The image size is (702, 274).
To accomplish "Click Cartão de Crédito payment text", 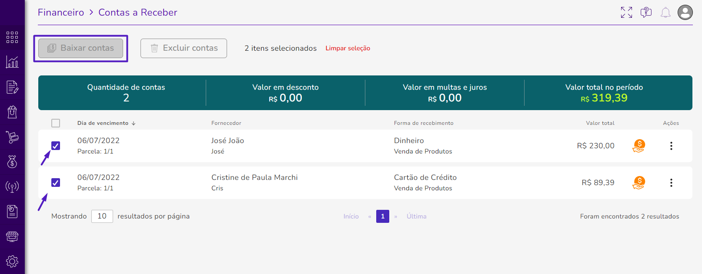I will click(425, 177).
